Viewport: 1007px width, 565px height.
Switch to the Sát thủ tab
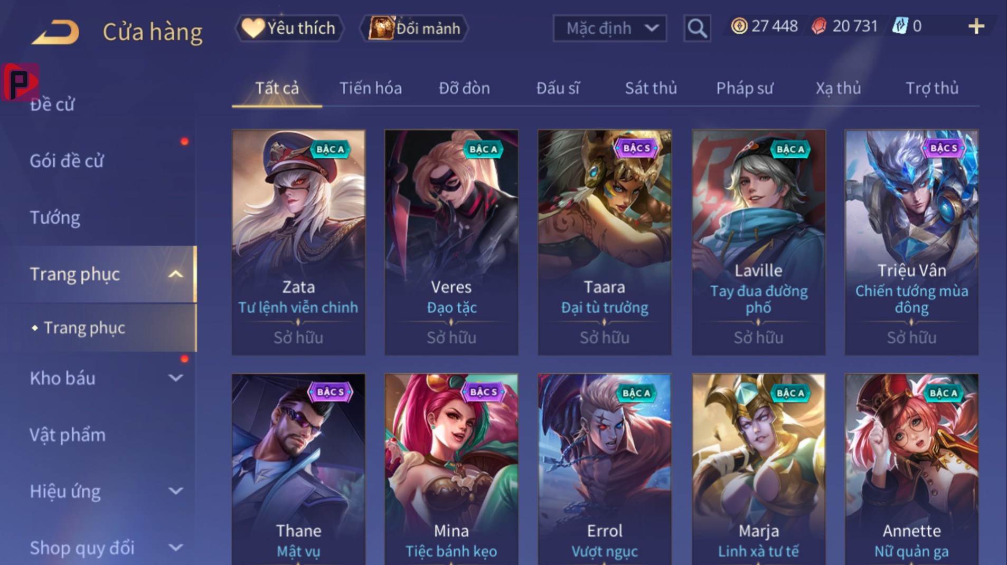click(x=651, y=88)
